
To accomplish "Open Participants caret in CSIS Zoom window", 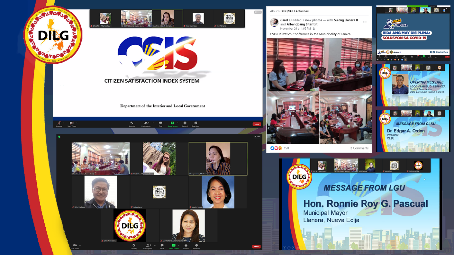I will tap(153, 123).
